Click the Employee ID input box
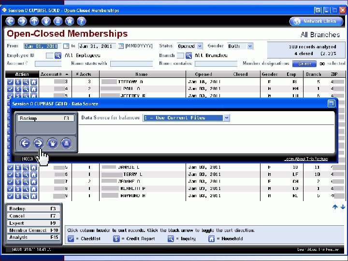 click(x=49, y=56)
